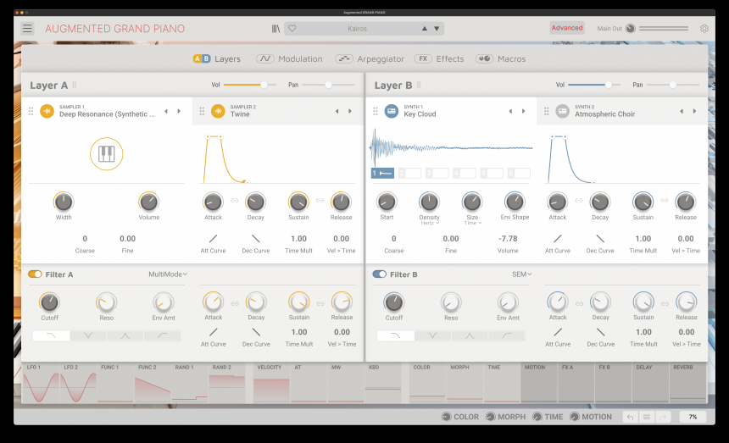The image size is (729, 443).
Task: Click the Key Cloud waveform display
Action: tap(451, 147)
